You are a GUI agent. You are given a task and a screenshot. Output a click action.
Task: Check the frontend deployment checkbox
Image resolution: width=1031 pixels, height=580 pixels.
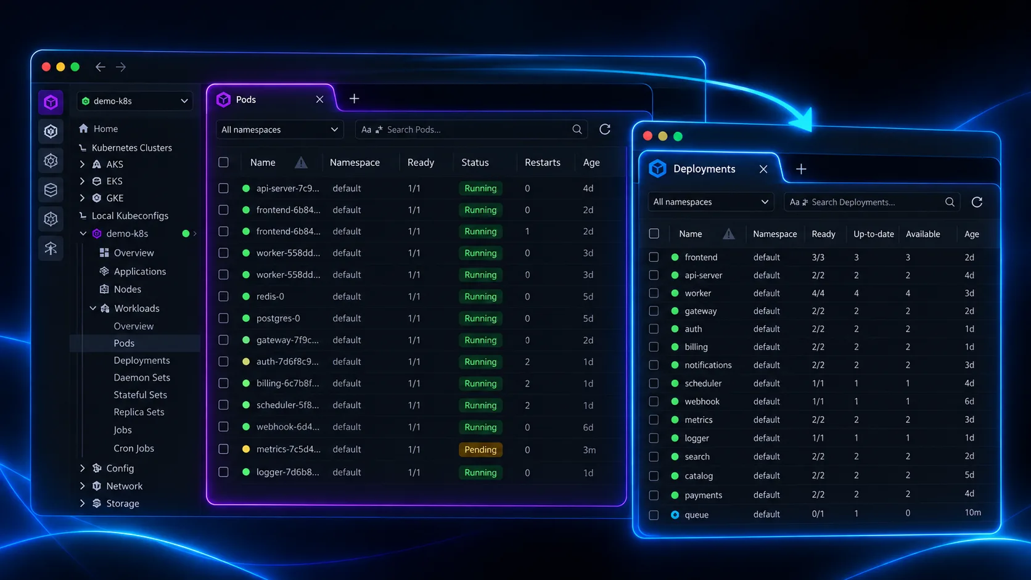[654, 257]
